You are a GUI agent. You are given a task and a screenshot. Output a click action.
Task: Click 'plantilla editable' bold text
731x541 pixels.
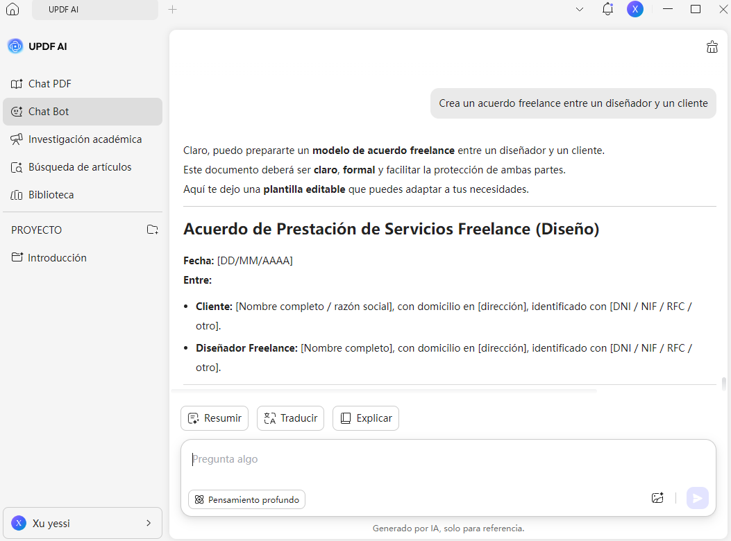[x=305, y=189]
